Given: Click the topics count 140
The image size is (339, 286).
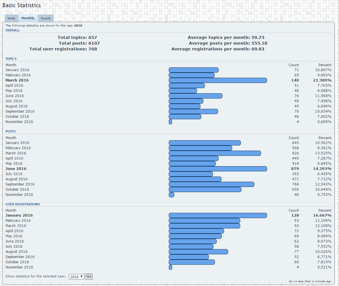Looking at the screenshot, I should click(x=295, y=80).
